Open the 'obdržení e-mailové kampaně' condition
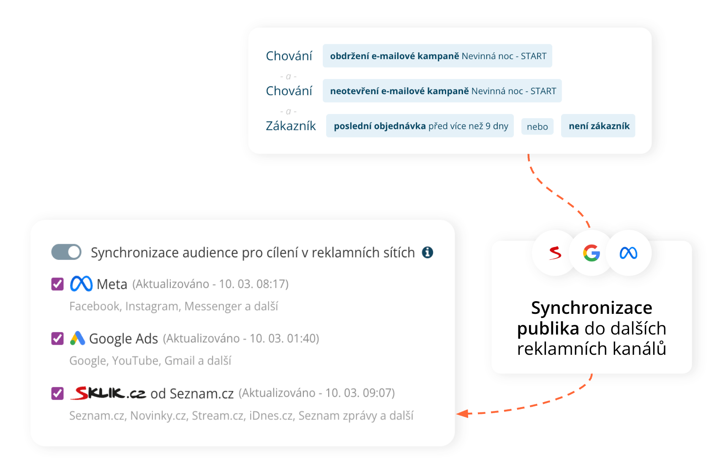This screenshot has height=468, width=709. [437, 56]
